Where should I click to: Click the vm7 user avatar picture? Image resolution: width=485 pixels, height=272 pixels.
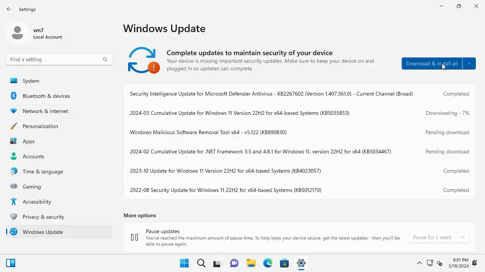click(17, 33)
